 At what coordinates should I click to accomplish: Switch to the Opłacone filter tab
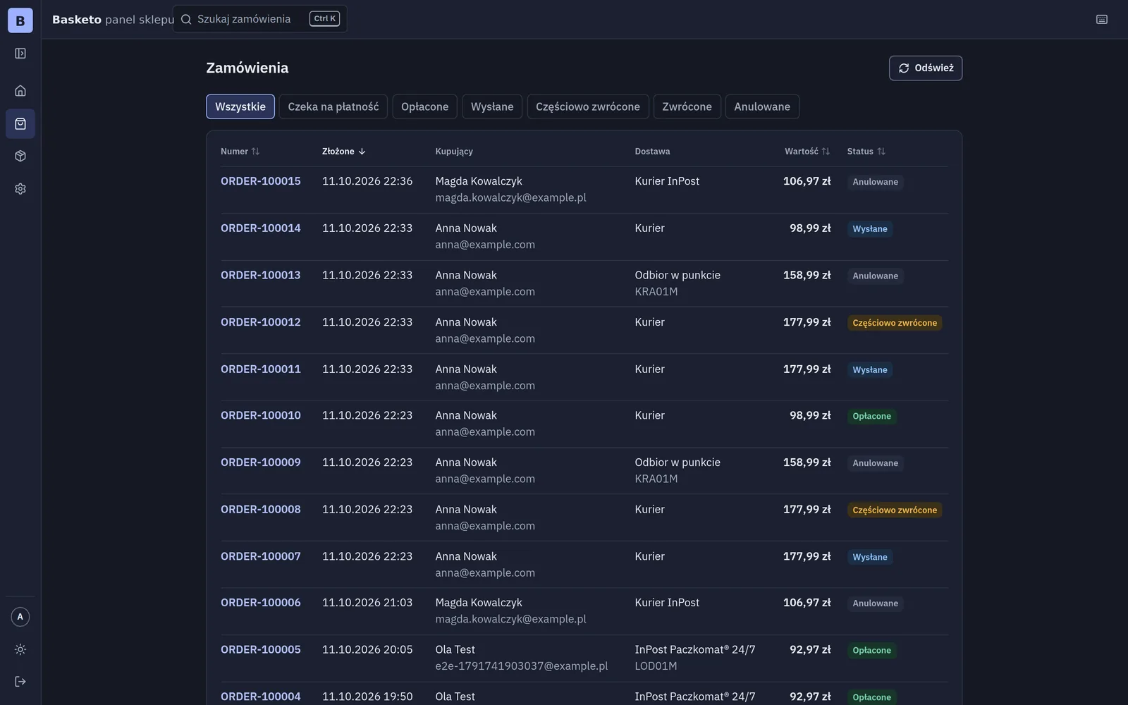click(x=424, y=107)
